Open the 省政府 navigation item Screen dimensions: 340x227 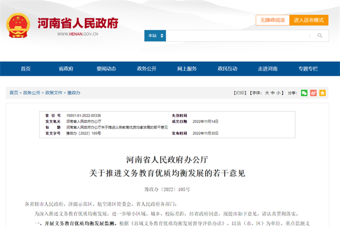(66, 68)
